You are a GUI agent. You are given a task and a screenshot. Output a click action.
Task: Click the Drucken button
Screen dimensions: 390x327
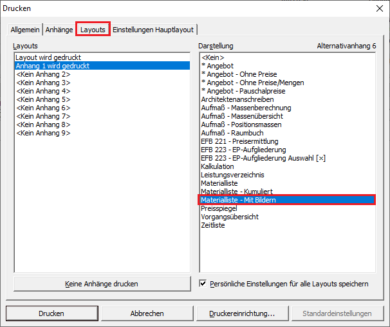point(51,313)
